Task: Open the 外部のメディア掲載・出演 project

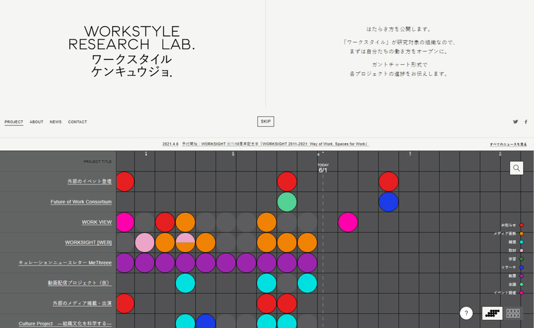Action: pyautogui.click(x=82, y=303)
